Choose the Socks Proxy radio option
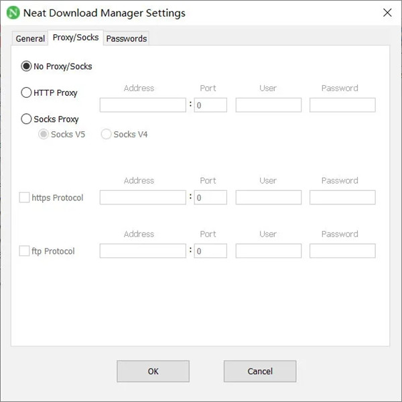This screenshot has width=402, height=402. [27, 119]
